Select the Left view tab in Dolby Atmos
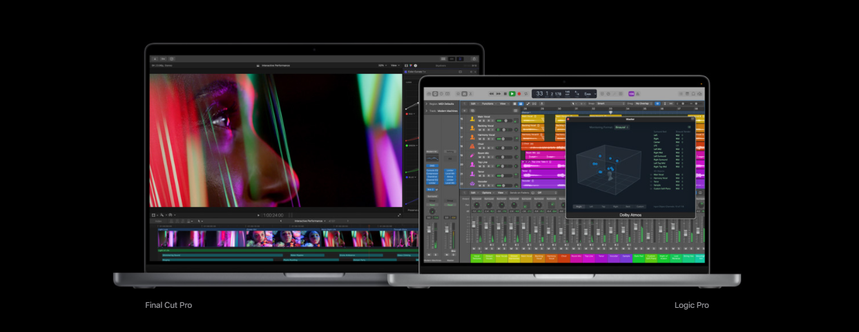Image resolution: width=859 pixels, height=332 pixels. 591,206
